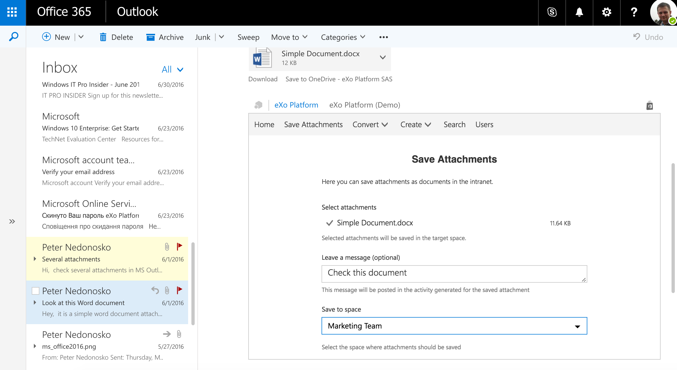Click the Office 365 title link
The height and width of the screenshot is (370, 677).
64,12
